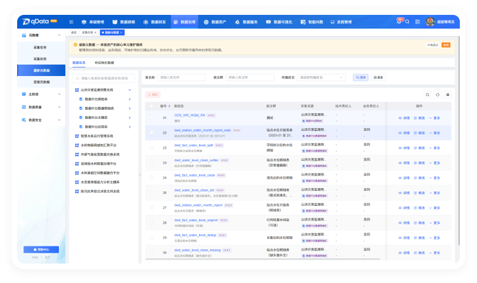
Task: Open the 数据资产 top menu
Action: [215, 22]
